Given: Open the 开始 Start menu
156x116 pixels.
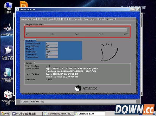Looking at the screenshot, I should pyautogui.click(x=5, y=114).
